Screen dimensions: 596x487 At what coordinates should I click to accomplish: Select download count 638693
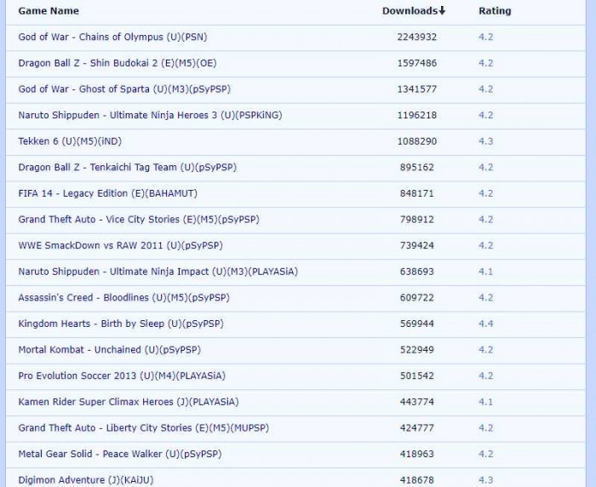point(417,272)
